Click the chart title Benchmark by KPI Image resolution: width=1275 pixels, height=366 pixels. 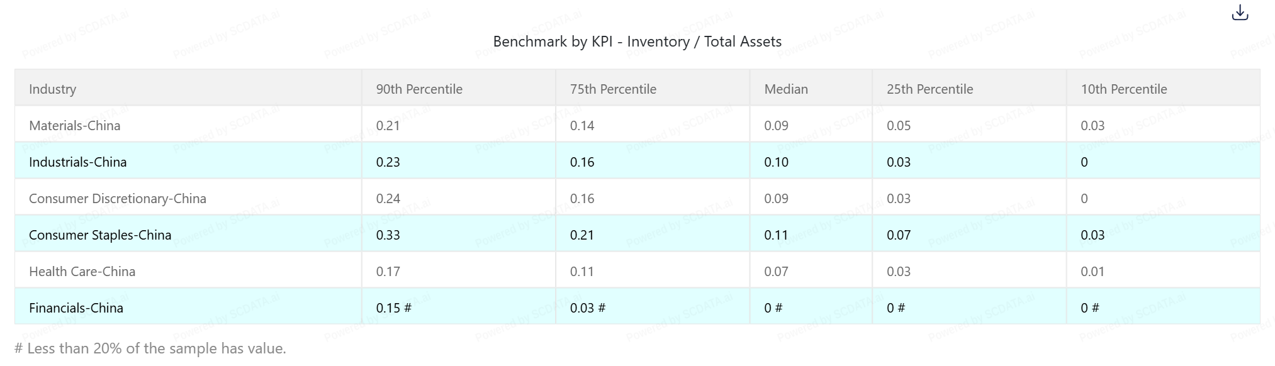click(x=637, y=42)
